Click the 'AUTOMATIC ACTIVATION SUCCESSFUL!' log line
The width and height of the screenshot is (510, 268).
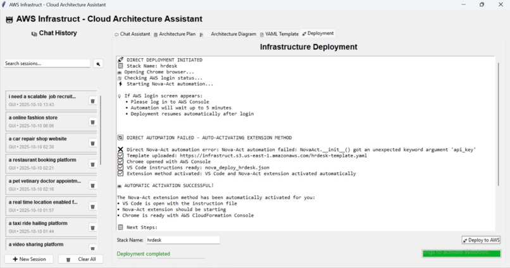click(x=169, y=185)
